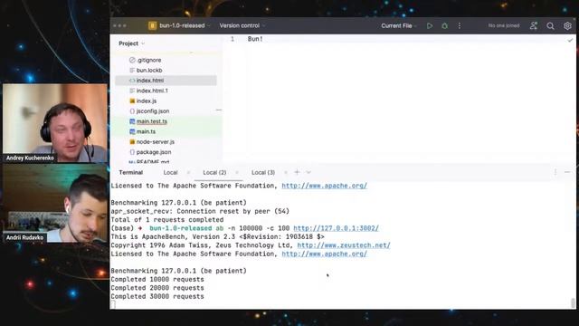Add a new terminal tab with the plus icon
This screenshot has width=579, height=326.
pos(297,172)
